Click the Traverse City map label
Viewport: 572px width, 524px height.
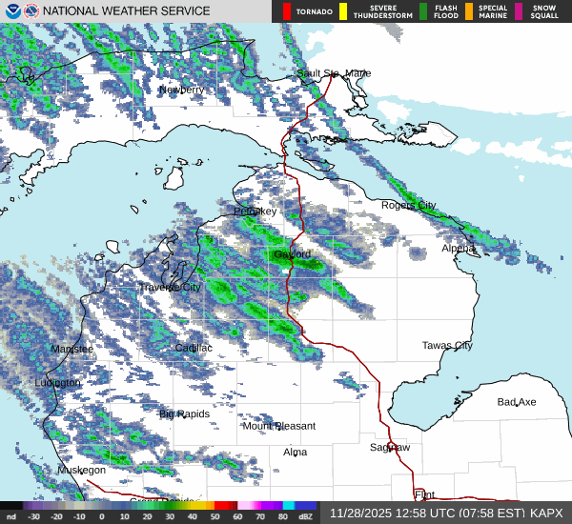point(170,287)
